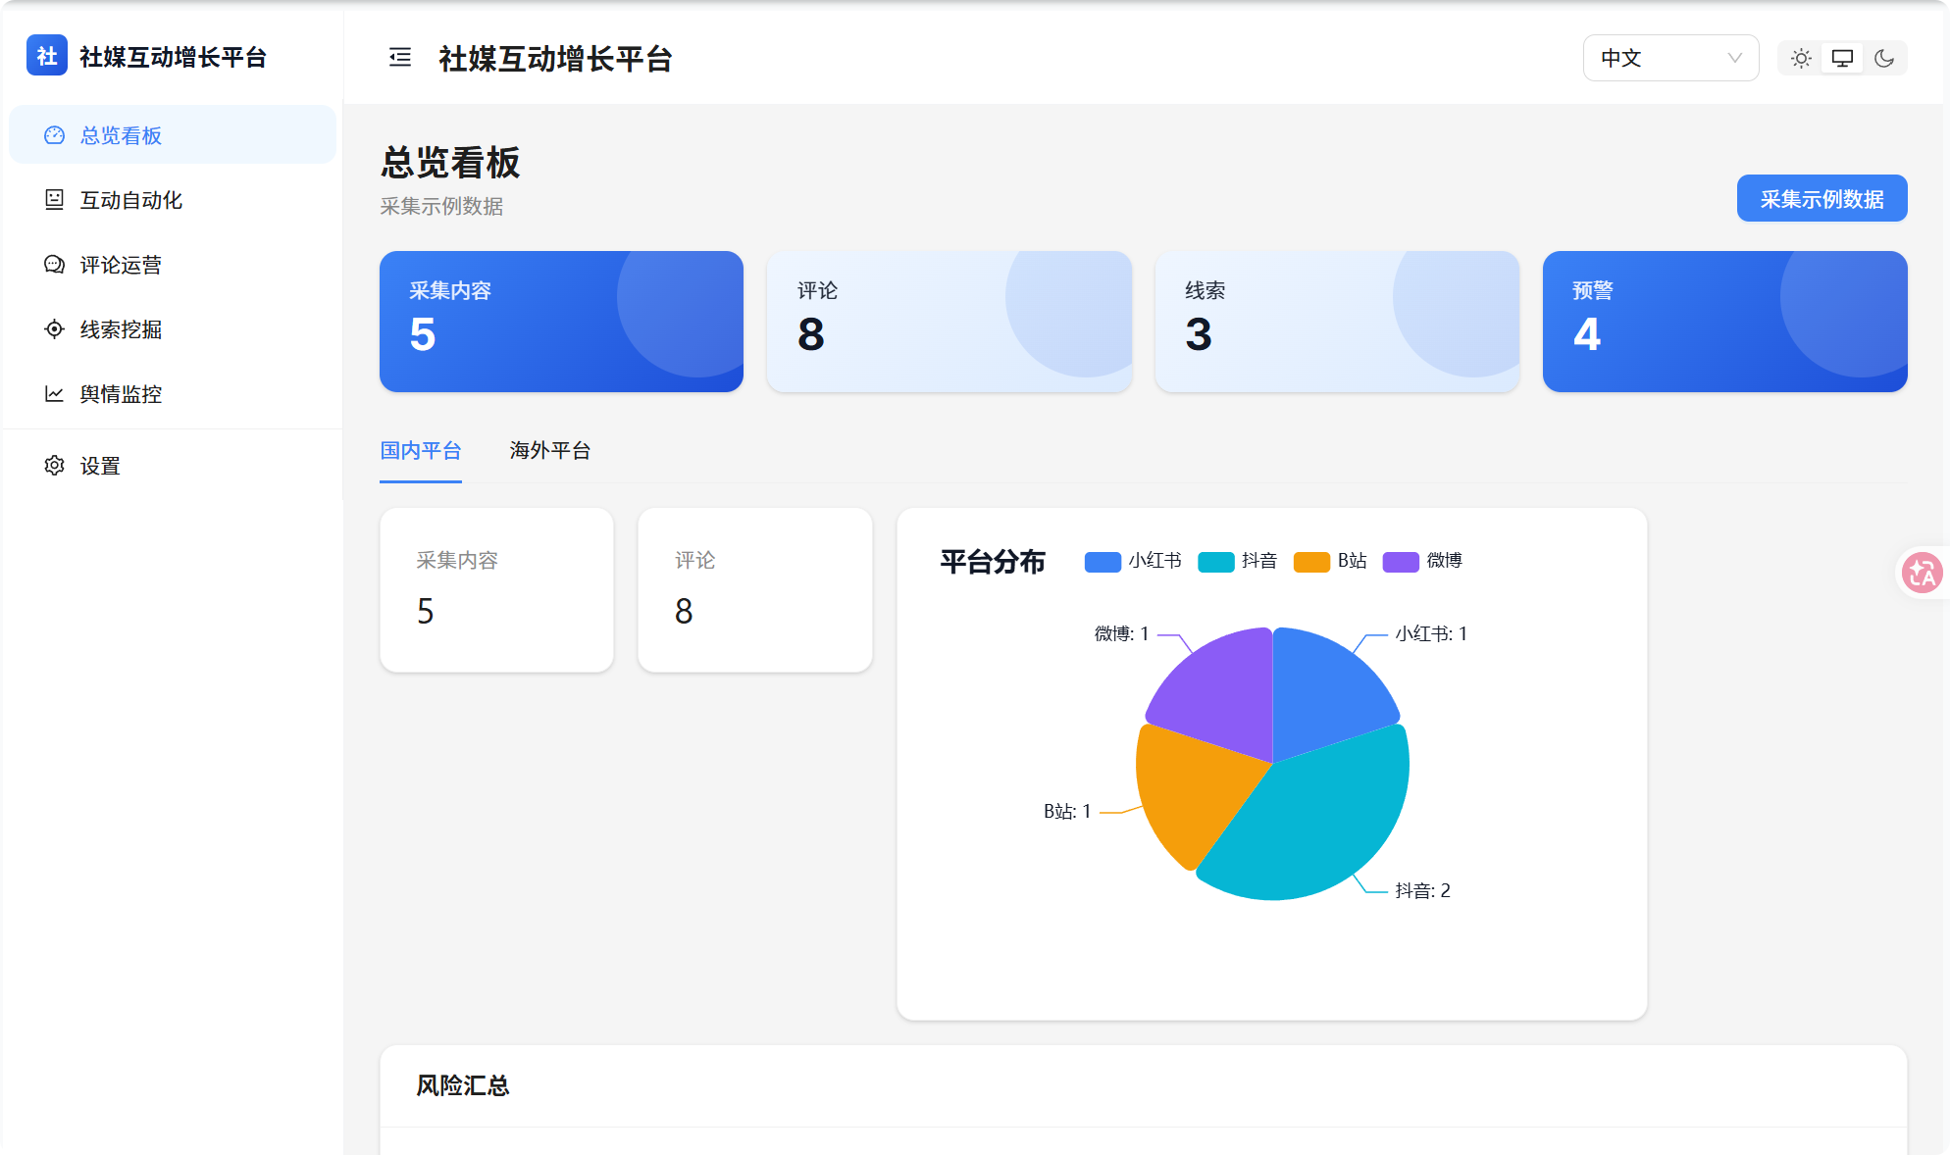Image resolution: width=1950 pixels, height=1155 pixels.
Task: Click the dashboard icon beside 总览看板
Action: 55,135
